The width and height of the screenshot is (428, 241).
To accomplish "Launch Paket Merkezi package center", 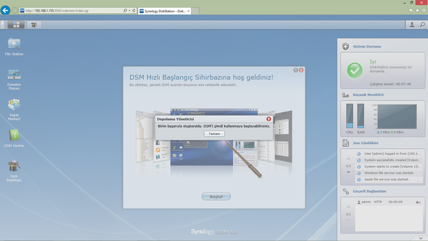I will click(x=14, y=110).
